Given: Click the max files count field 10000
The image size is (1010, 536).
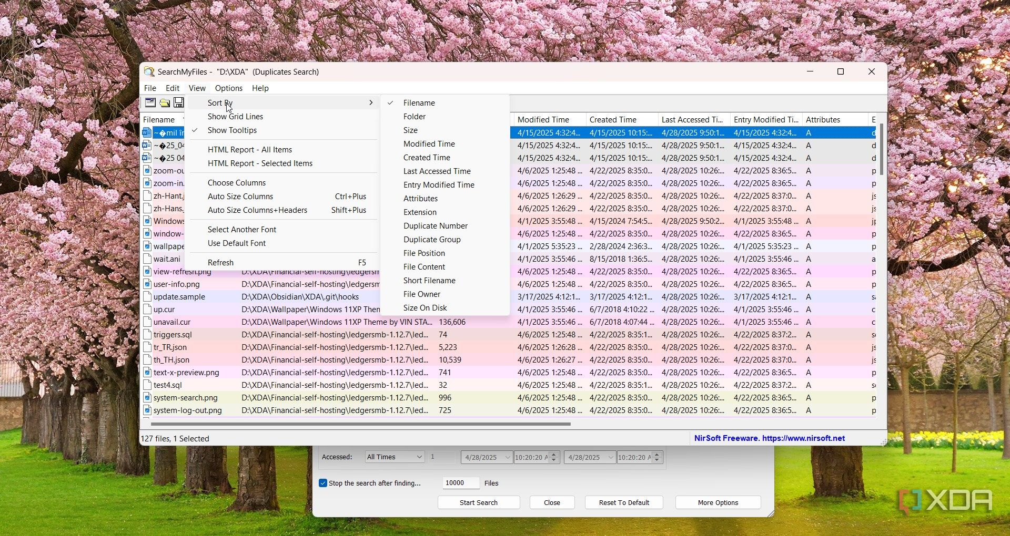Looking at the screenshot, I should [x=461, y=483].
